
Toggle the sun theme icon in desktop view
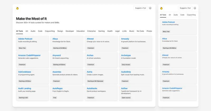pos(150,8)
